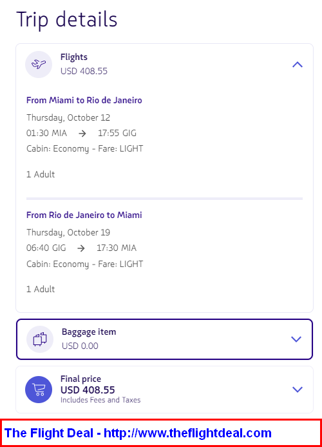
Task: Click arrow between 06:40 GIG and MIA
Action: (81, 248)
